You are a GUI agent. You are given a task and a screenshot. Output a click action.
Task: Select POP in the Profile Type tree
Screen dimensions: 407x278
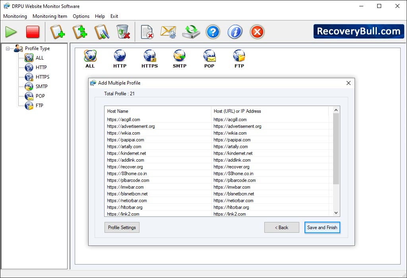40,96
